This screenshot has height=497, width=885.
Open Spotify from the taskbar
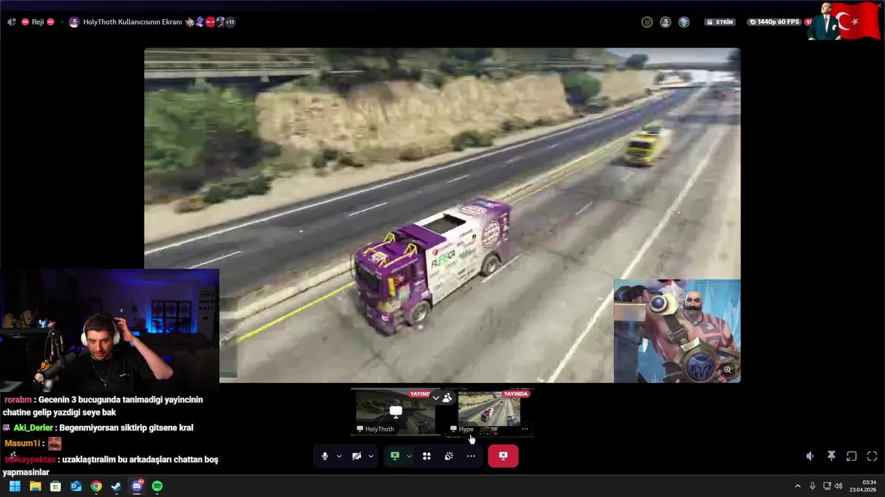pyautogui.click(x=157, y=487)
